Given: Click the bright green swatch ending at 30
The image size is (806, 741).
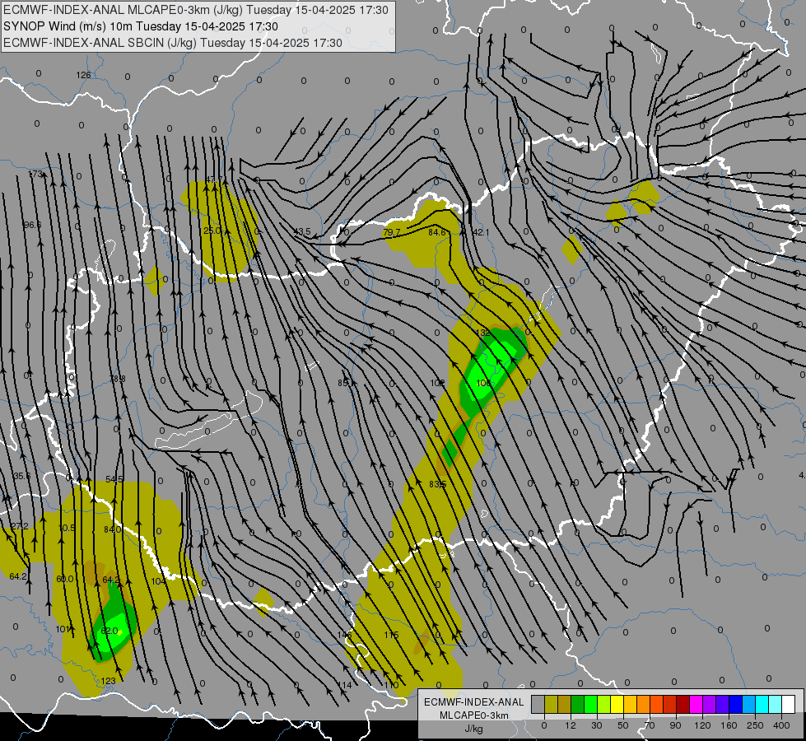Looking at the screenshot, I should click(x=590, y=704).
